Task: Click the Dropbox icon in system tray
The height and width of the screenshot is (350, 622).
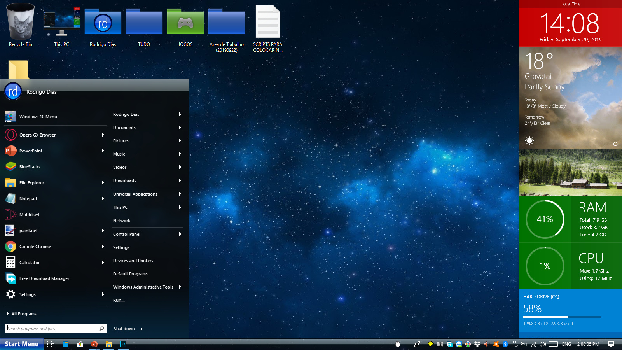Action: pos(477,344)
